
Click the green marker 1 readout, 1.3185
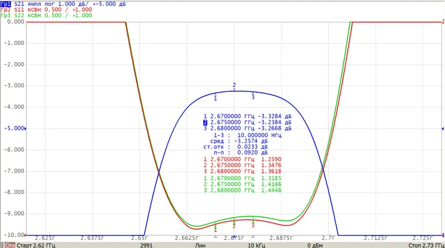[x=242, y=178]
